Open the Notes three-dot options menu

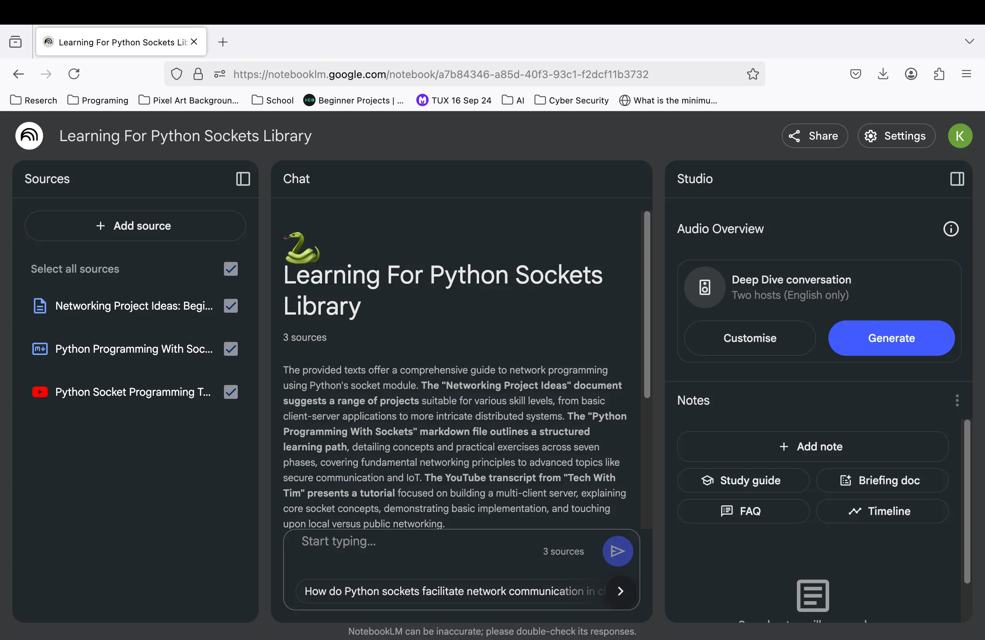tap(957, 400)
